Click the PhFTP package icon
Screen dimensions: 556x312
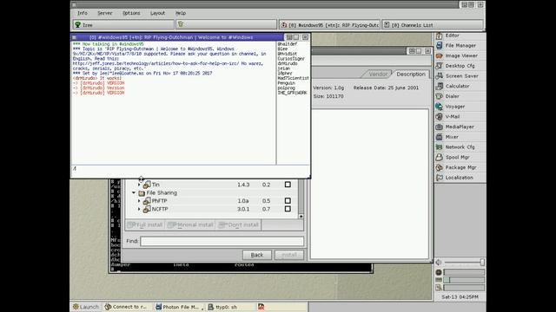point(147,200)
